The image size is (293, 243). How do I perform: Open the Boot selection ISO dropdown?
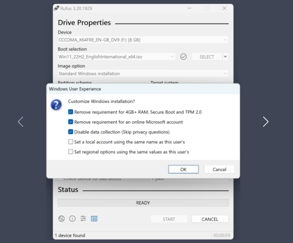click(x=116, y=57)
